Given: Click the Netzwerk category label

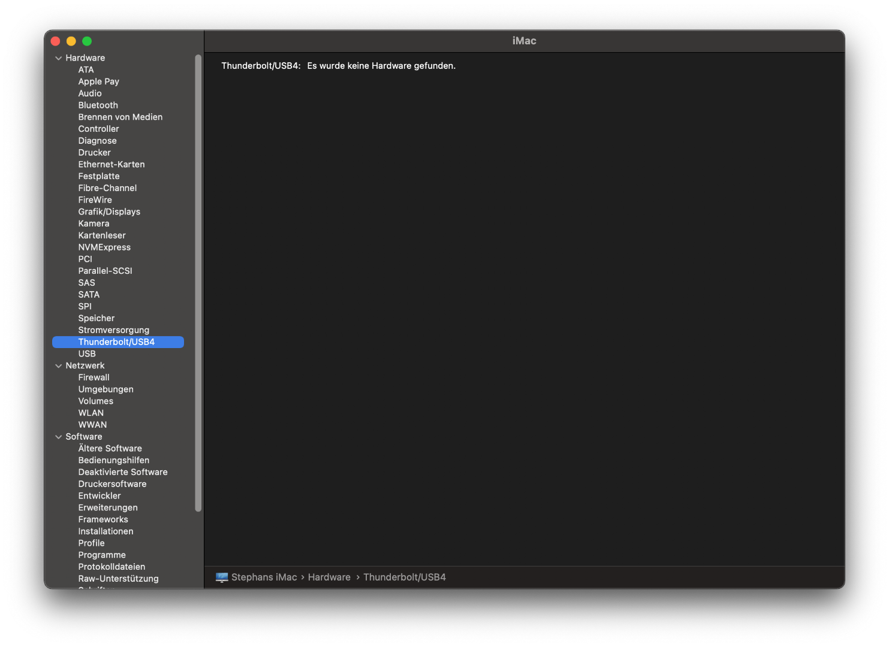Looking at the screenshot, I should 85,366.
